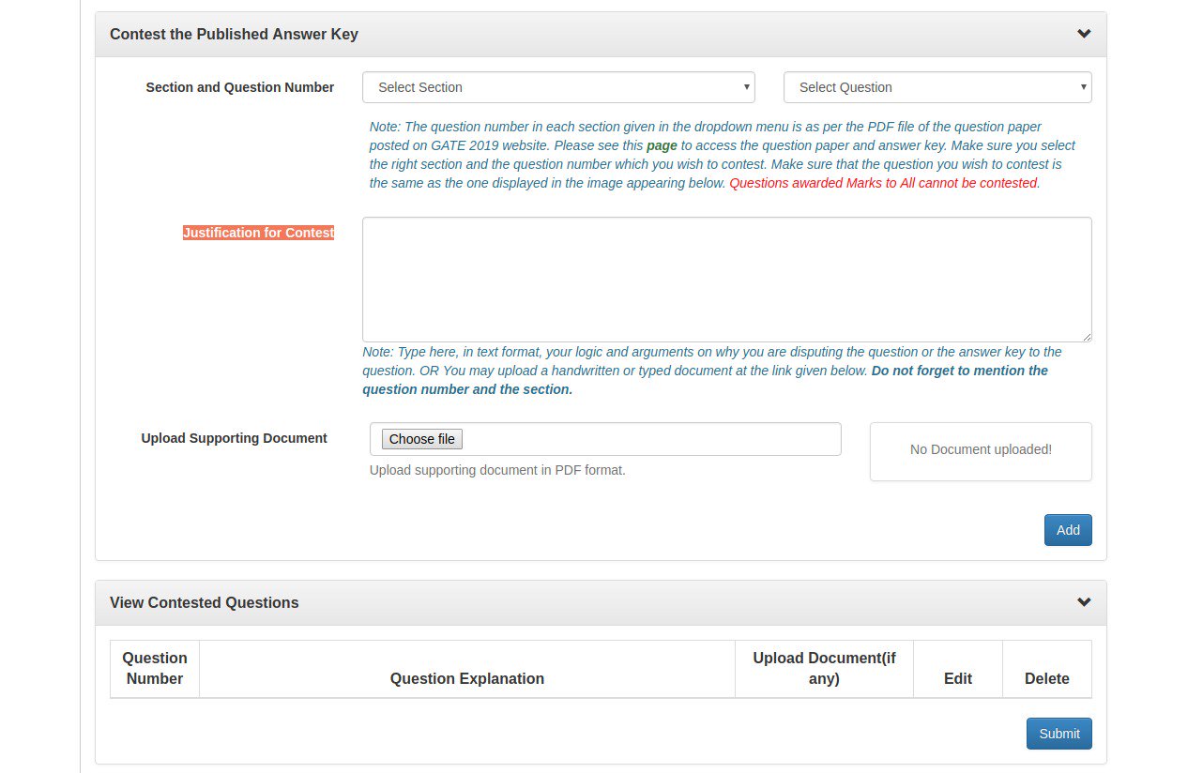Click the red 'Questions awarded Marks to All' warning text
Screen dimensions: 1203x773
[885, 183]
